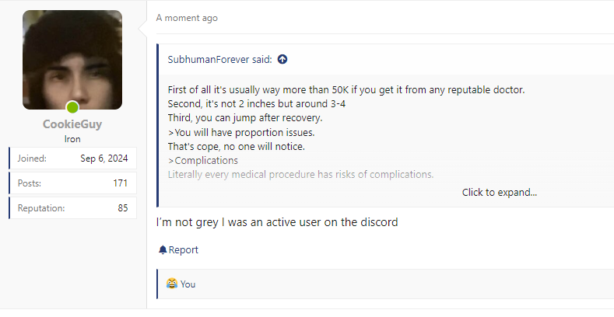Select the Joined label in user info
The height and width of the screenshot is (317, 614).
(32, 158)
